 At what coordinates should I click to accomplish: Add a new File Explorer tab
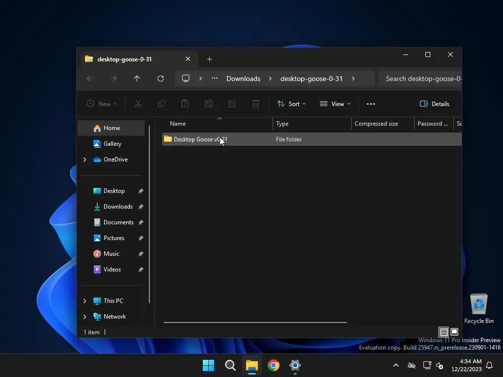(209, 59)
